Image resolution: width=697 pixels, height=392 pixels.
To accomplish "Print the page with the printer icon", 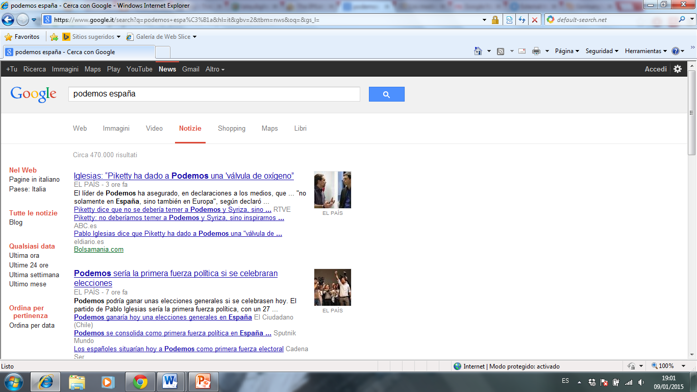I will pyautogui.click(x=536, y=51).
